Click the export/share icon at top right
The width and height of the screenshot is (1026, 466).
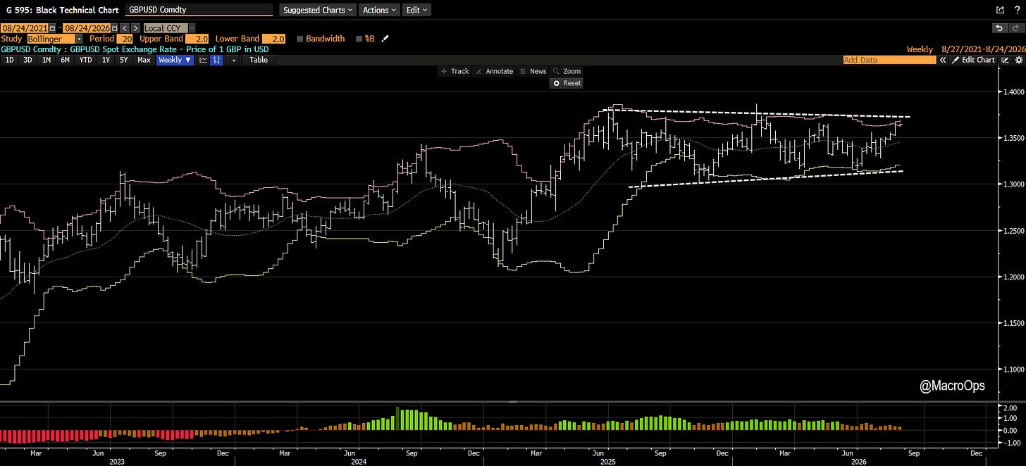[x=1000, y=10]
